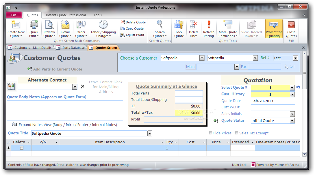The width and height of the screenshot is (315, 176).
Task: Minimize the ribbon with the caret icon
Action: pyautogui.click(x=303, y=15)
